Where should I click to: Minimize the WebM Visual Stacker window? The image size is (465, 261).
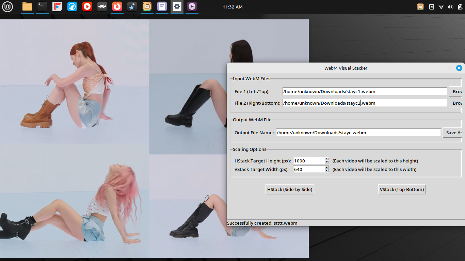[x=450, y=68]
